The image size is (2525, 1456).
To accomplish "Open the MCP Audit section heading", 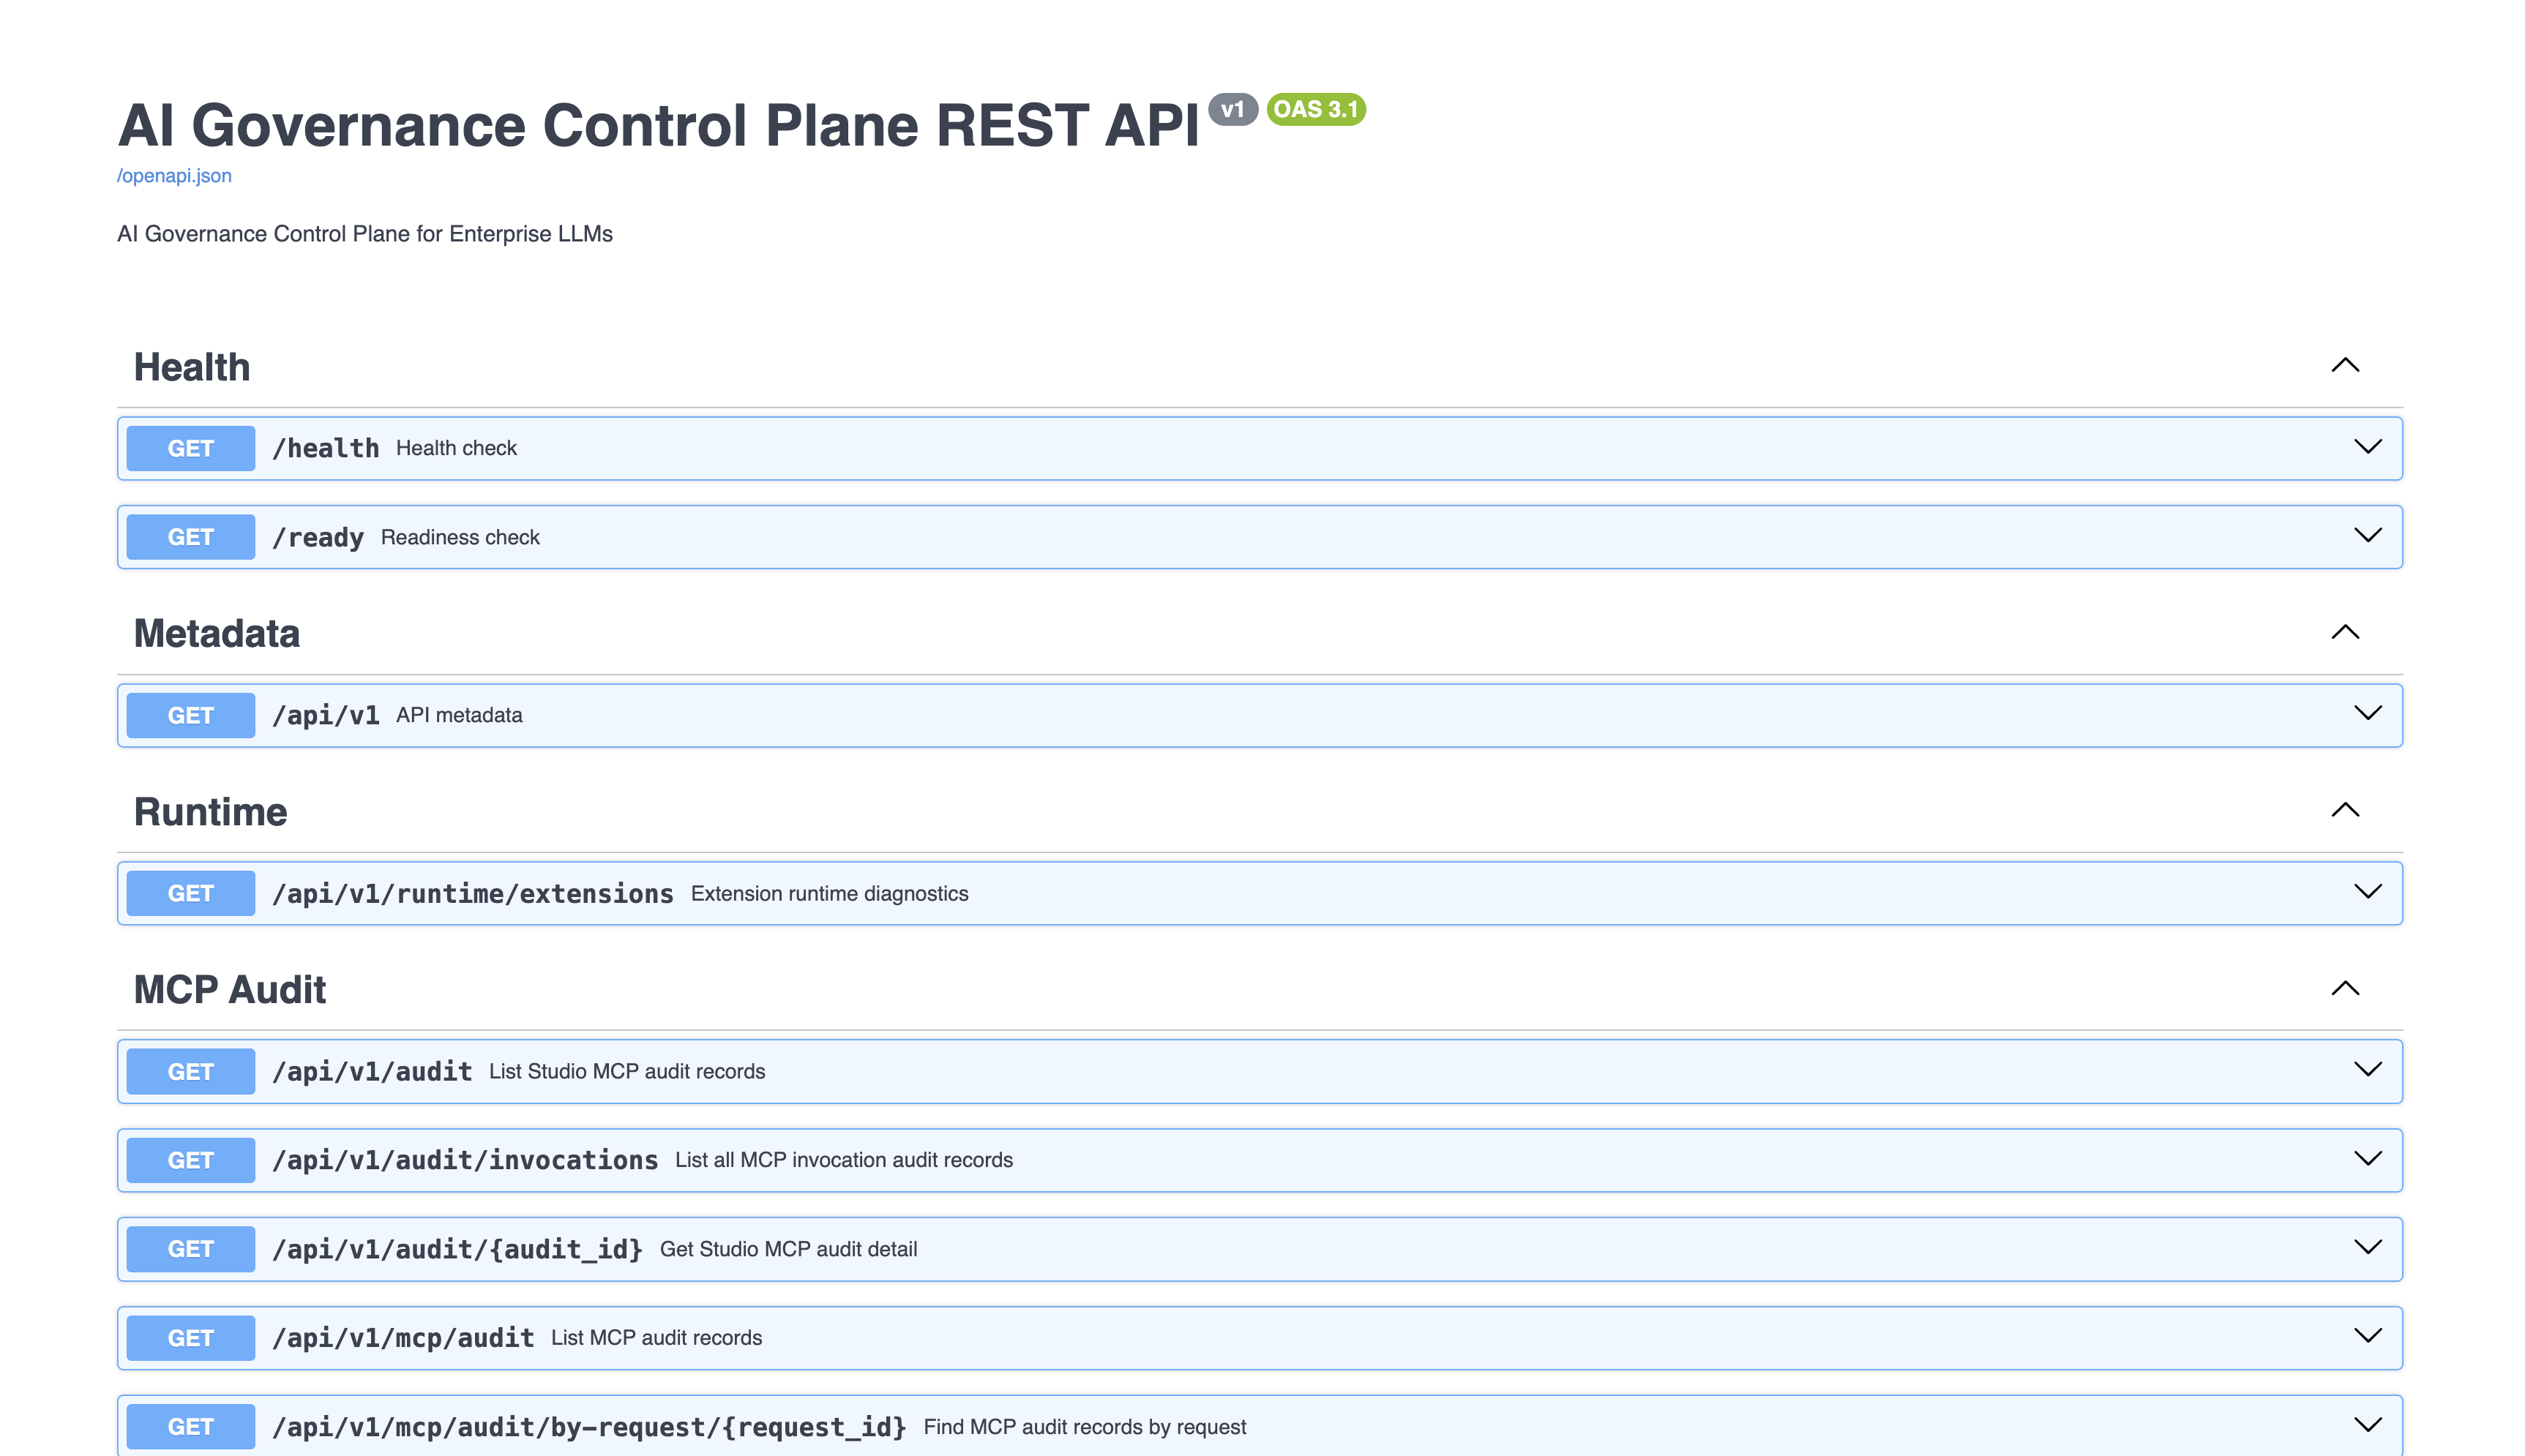I will tap(230, 989).
